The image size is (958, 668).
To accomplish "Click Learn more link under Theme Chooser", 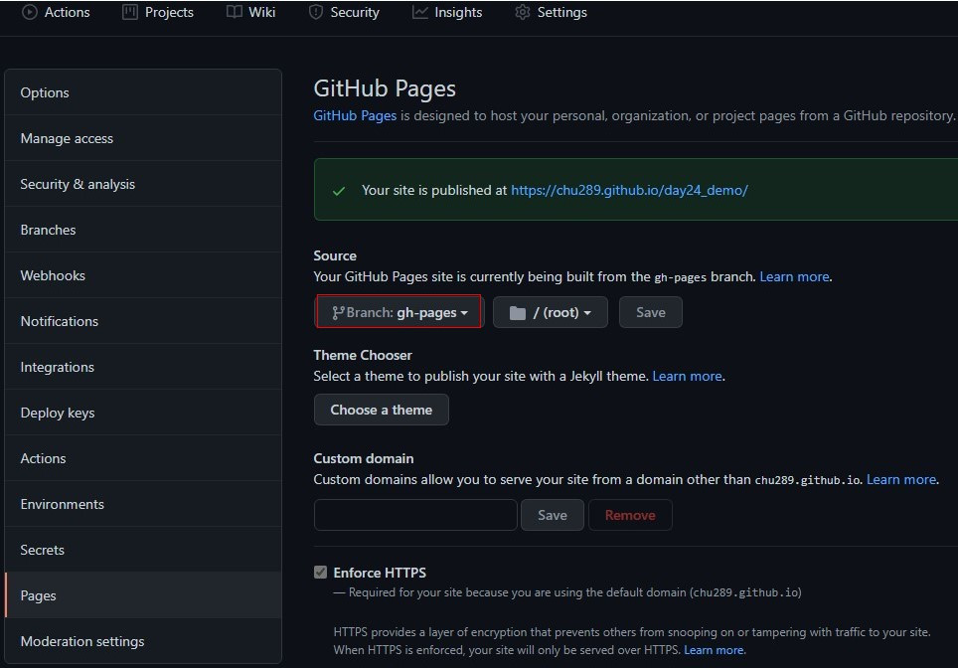I will (x=687, y=376).
